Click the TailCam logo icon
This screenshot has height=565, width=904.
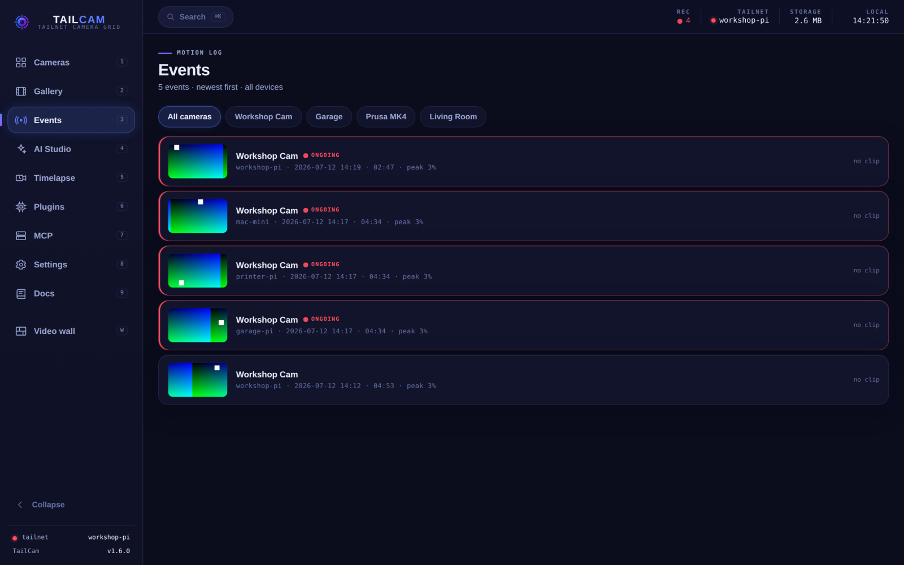(21, 22)
